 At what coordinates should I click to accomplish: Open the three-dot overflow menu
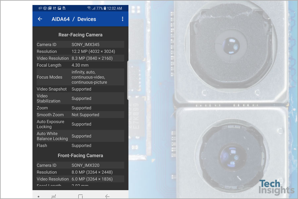coord(123,19)
